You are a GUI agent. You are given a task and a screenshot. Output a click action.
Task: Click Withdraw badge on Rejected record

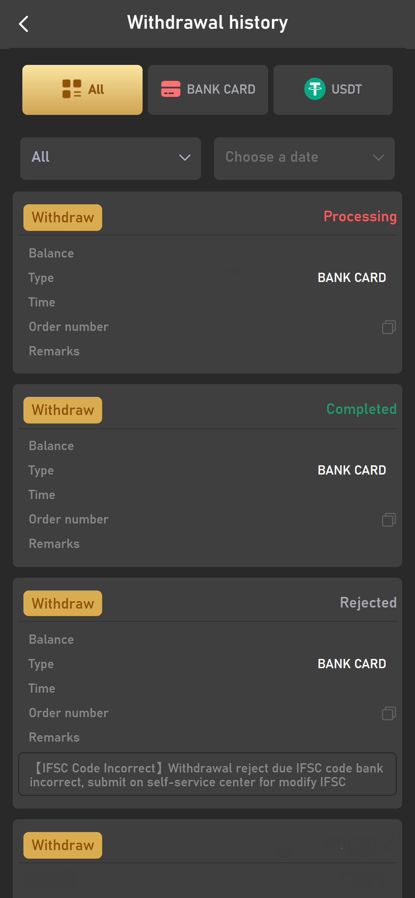63,603
